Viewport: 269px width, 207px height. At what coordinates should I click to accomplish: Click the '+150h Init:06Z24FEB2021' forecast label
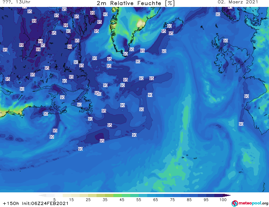(36, 203)
